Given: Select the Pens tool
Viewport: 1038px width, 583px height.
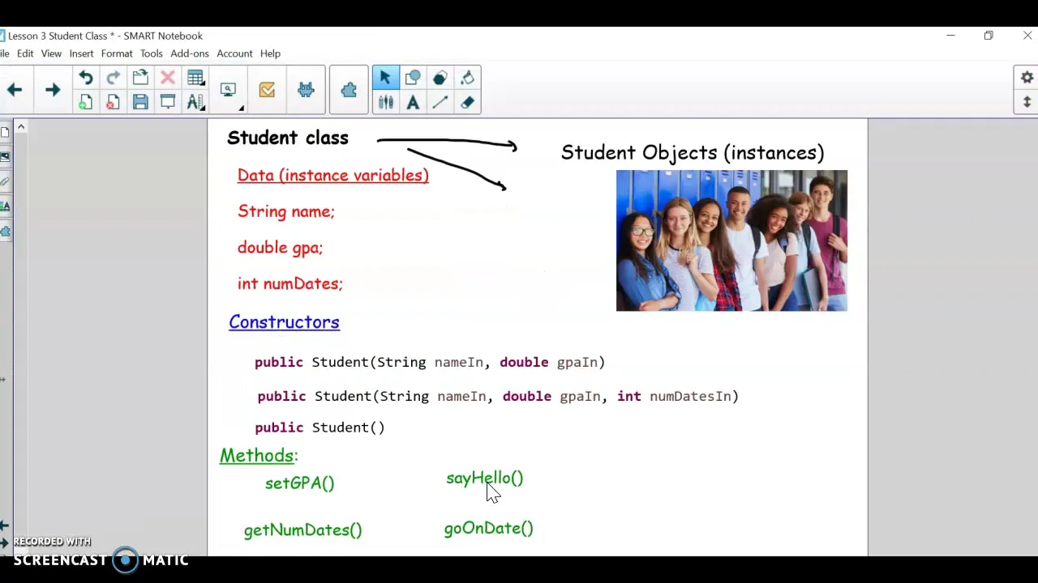Looking at the screenshot, I should [385, 102].
